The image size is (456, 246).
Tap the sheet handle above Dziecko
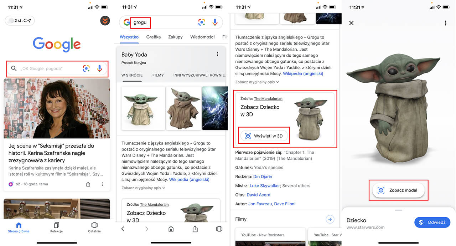(399, 210)
